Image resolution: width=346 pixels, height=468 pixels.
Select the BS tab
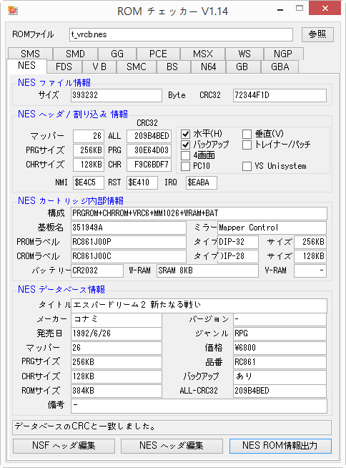click(x=172, y=67)
